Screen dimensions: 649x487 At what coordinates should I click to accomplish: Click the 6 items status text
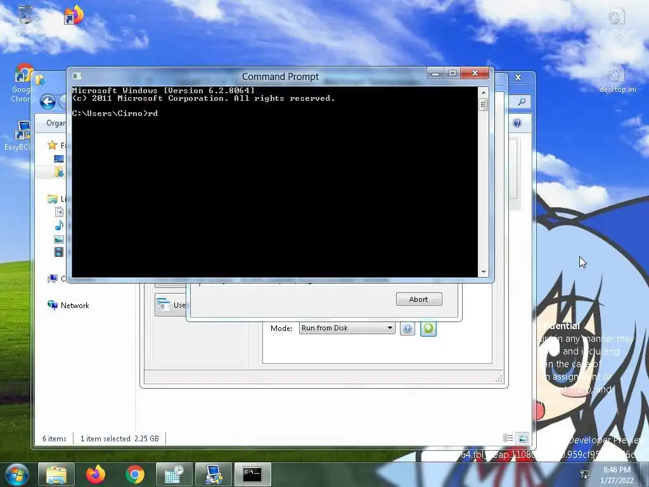click(55, 439)
